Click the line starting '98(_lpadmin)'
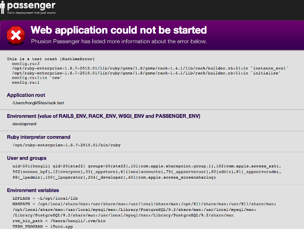 pyautogui.click(x=114, y=177)
